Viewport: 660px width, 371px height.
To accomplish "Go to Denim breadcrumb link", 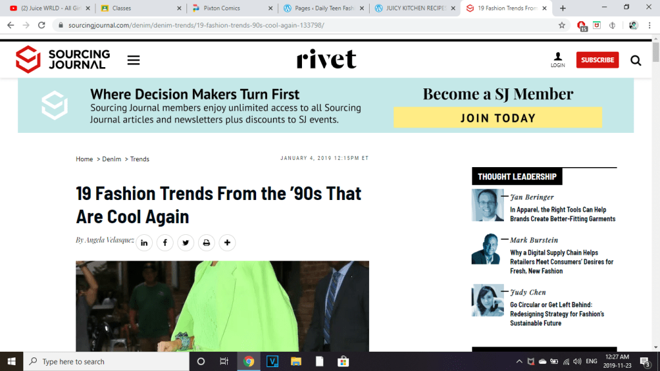I will pyautogui.click(x=112, y=159).
